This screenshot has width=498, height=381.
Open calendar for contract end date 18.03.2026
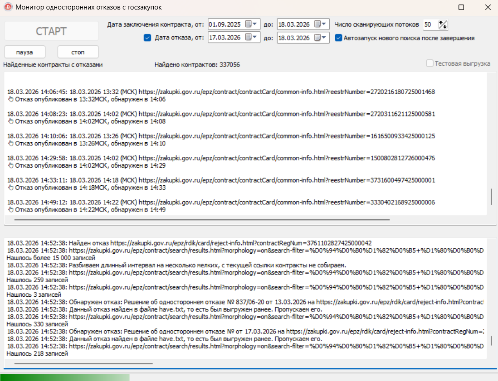point(320,24)
